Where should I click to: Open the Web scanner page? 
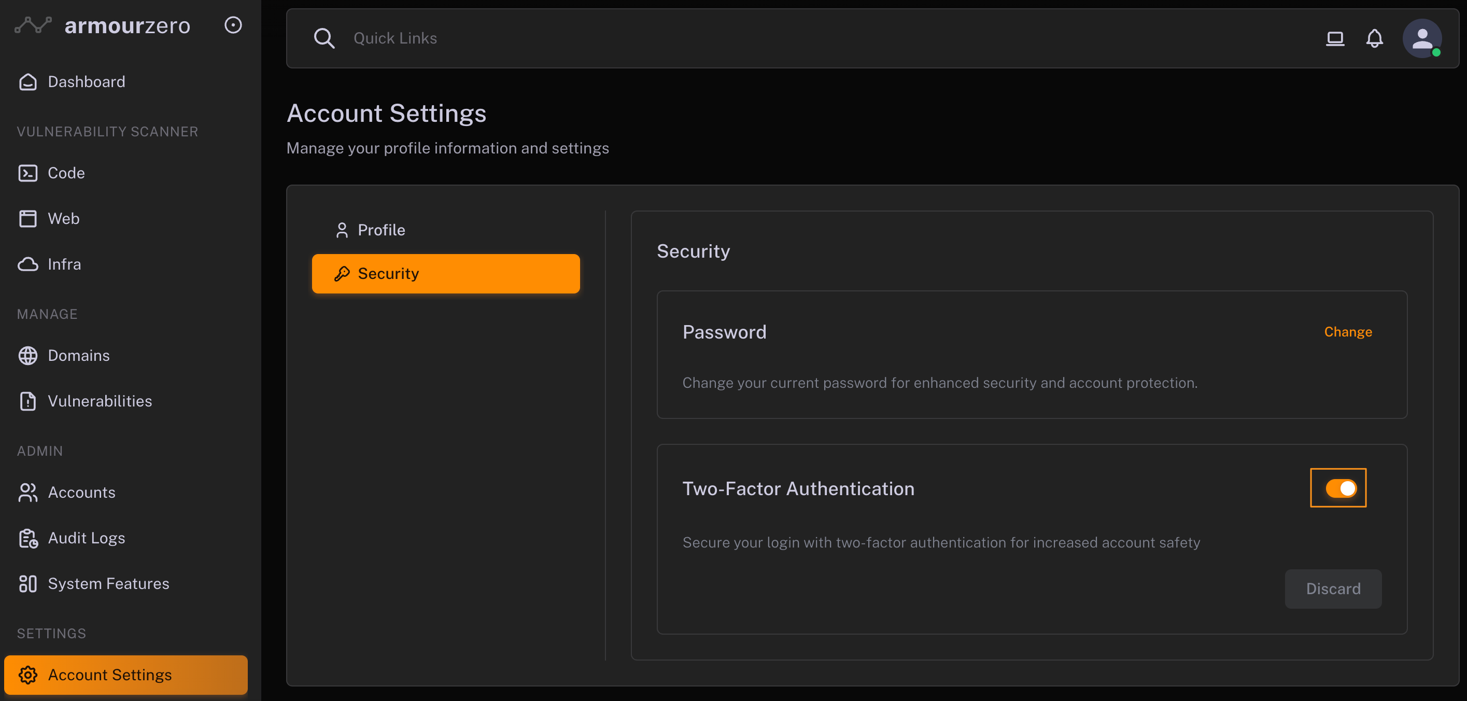tap(63, 219)
